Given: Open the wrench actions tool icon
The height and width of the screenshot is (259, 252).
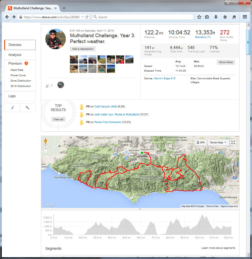Looking at the screenshot, I should [27, 108].
